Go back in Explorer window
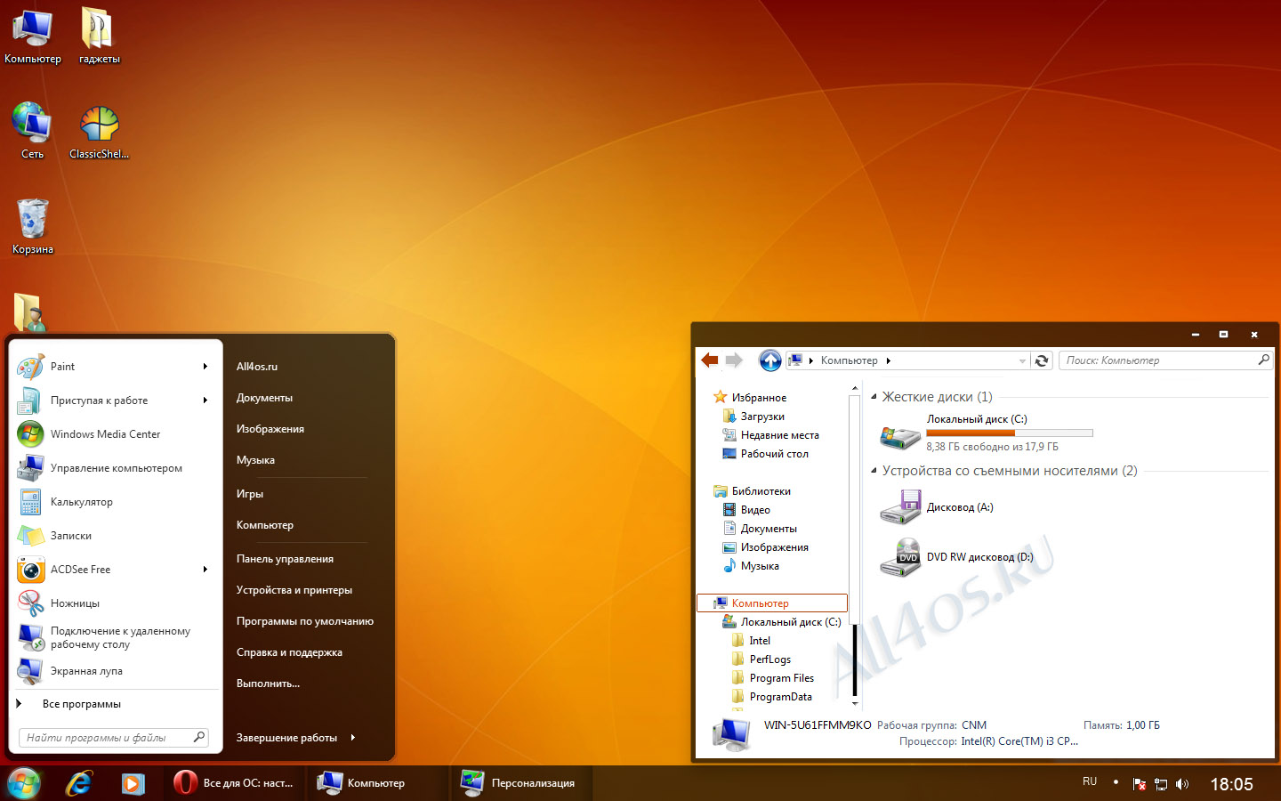Image resolution: width=1281 pixels, height=801 pixels. point(710,360)
